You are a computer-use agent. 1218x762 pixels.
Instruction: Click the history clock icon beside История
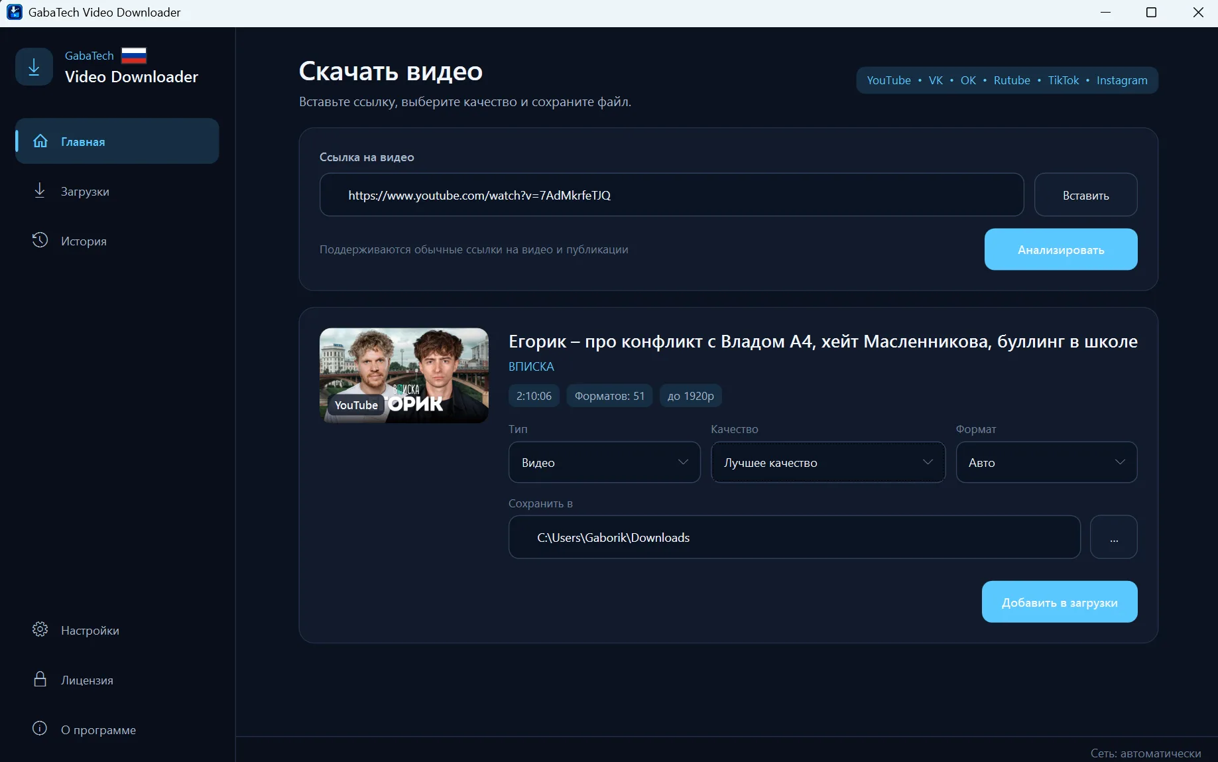tap(40, 240)
